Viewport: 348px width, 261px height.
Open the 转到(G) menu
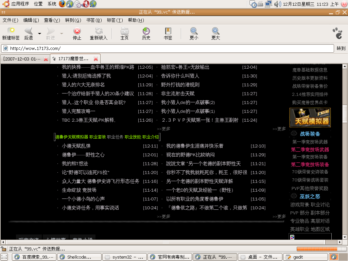73,20
